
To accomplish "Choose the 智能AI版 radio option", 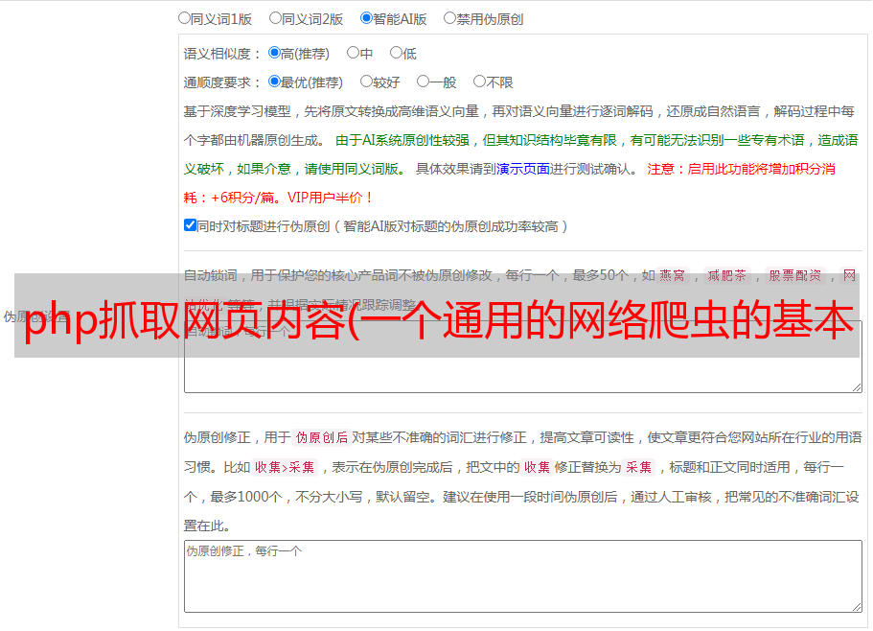I will click(x=366, y=18).
